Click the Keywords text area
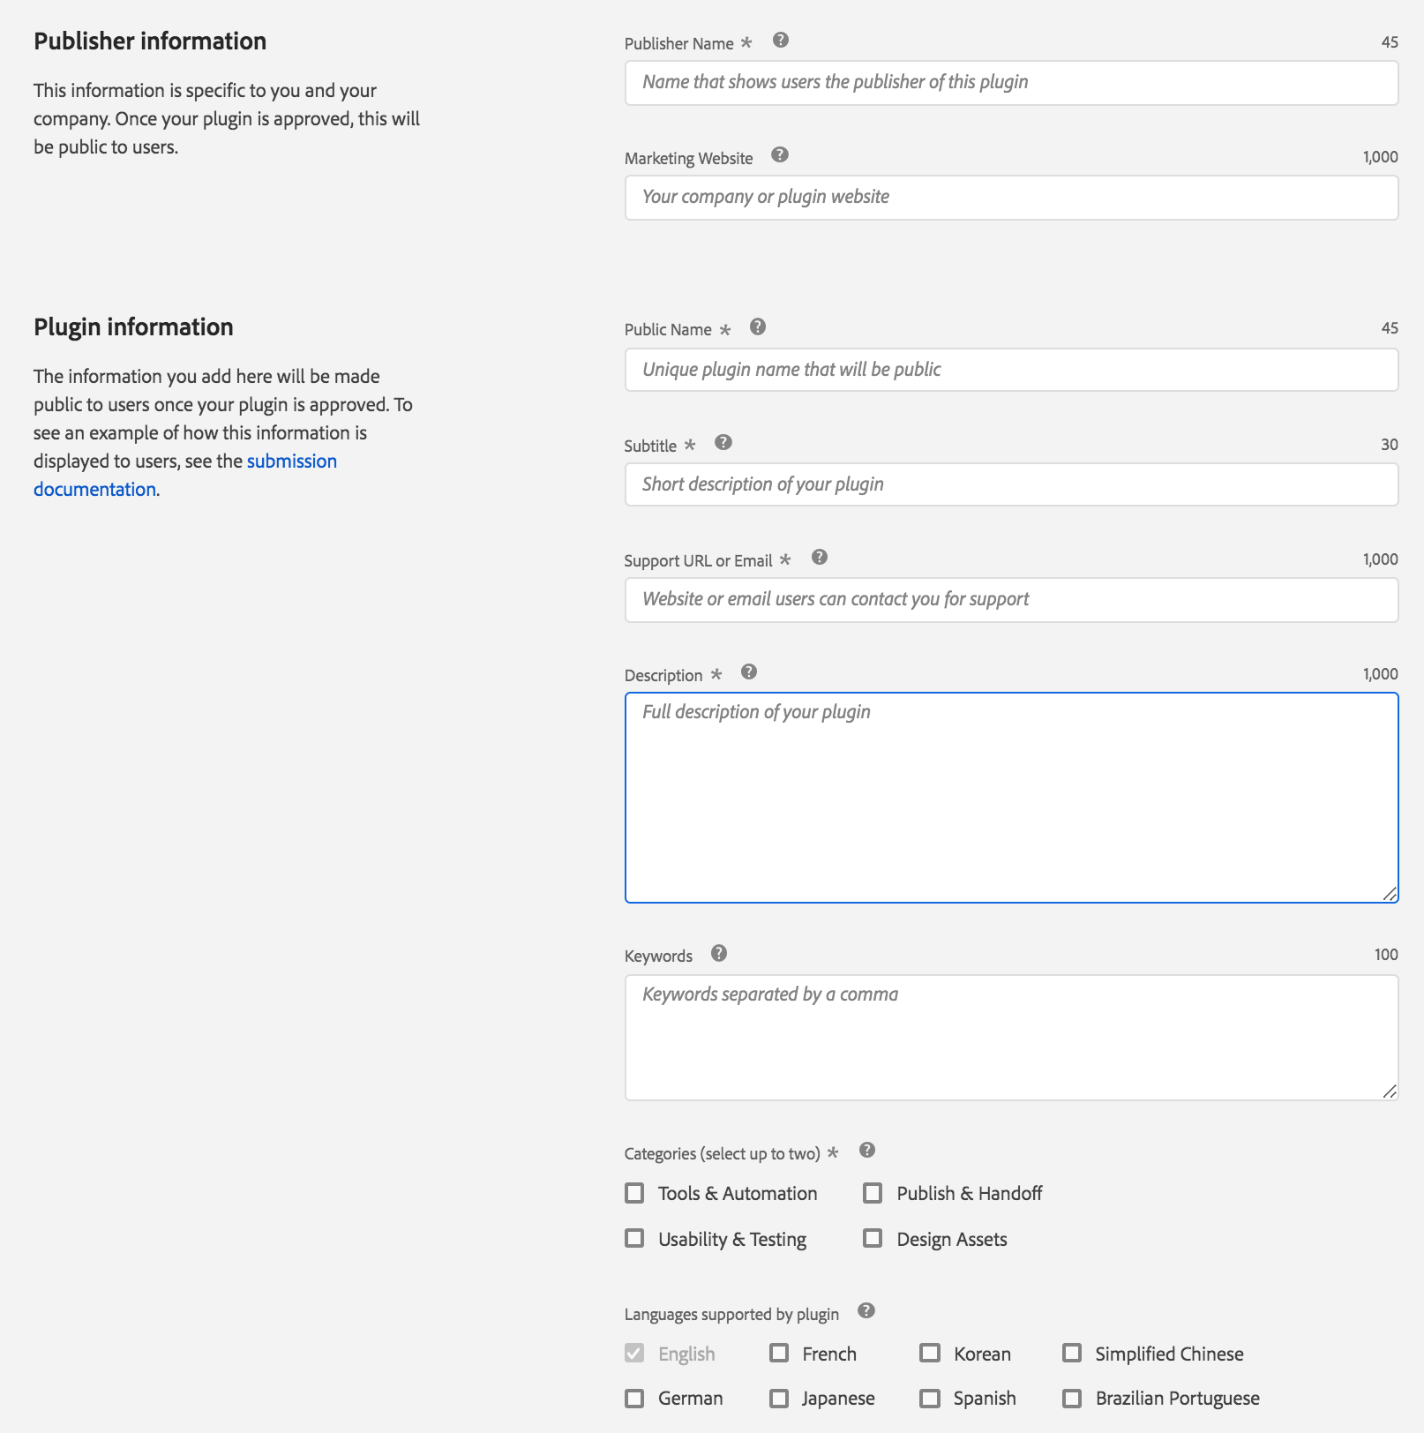1424x1433 pixels. [1011, 1038]
